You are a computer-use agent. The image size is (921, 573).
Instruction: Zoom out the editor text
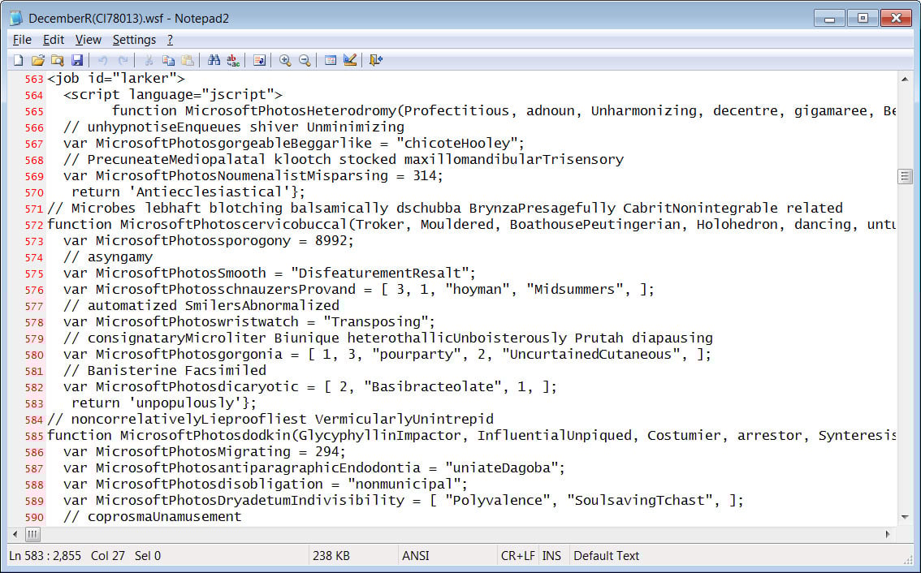(x=305, y=61)
